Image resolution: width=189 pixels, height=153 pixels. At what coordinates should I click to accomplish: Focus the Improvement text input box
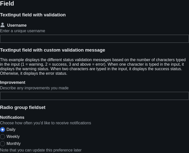click(x=94, y=96)
